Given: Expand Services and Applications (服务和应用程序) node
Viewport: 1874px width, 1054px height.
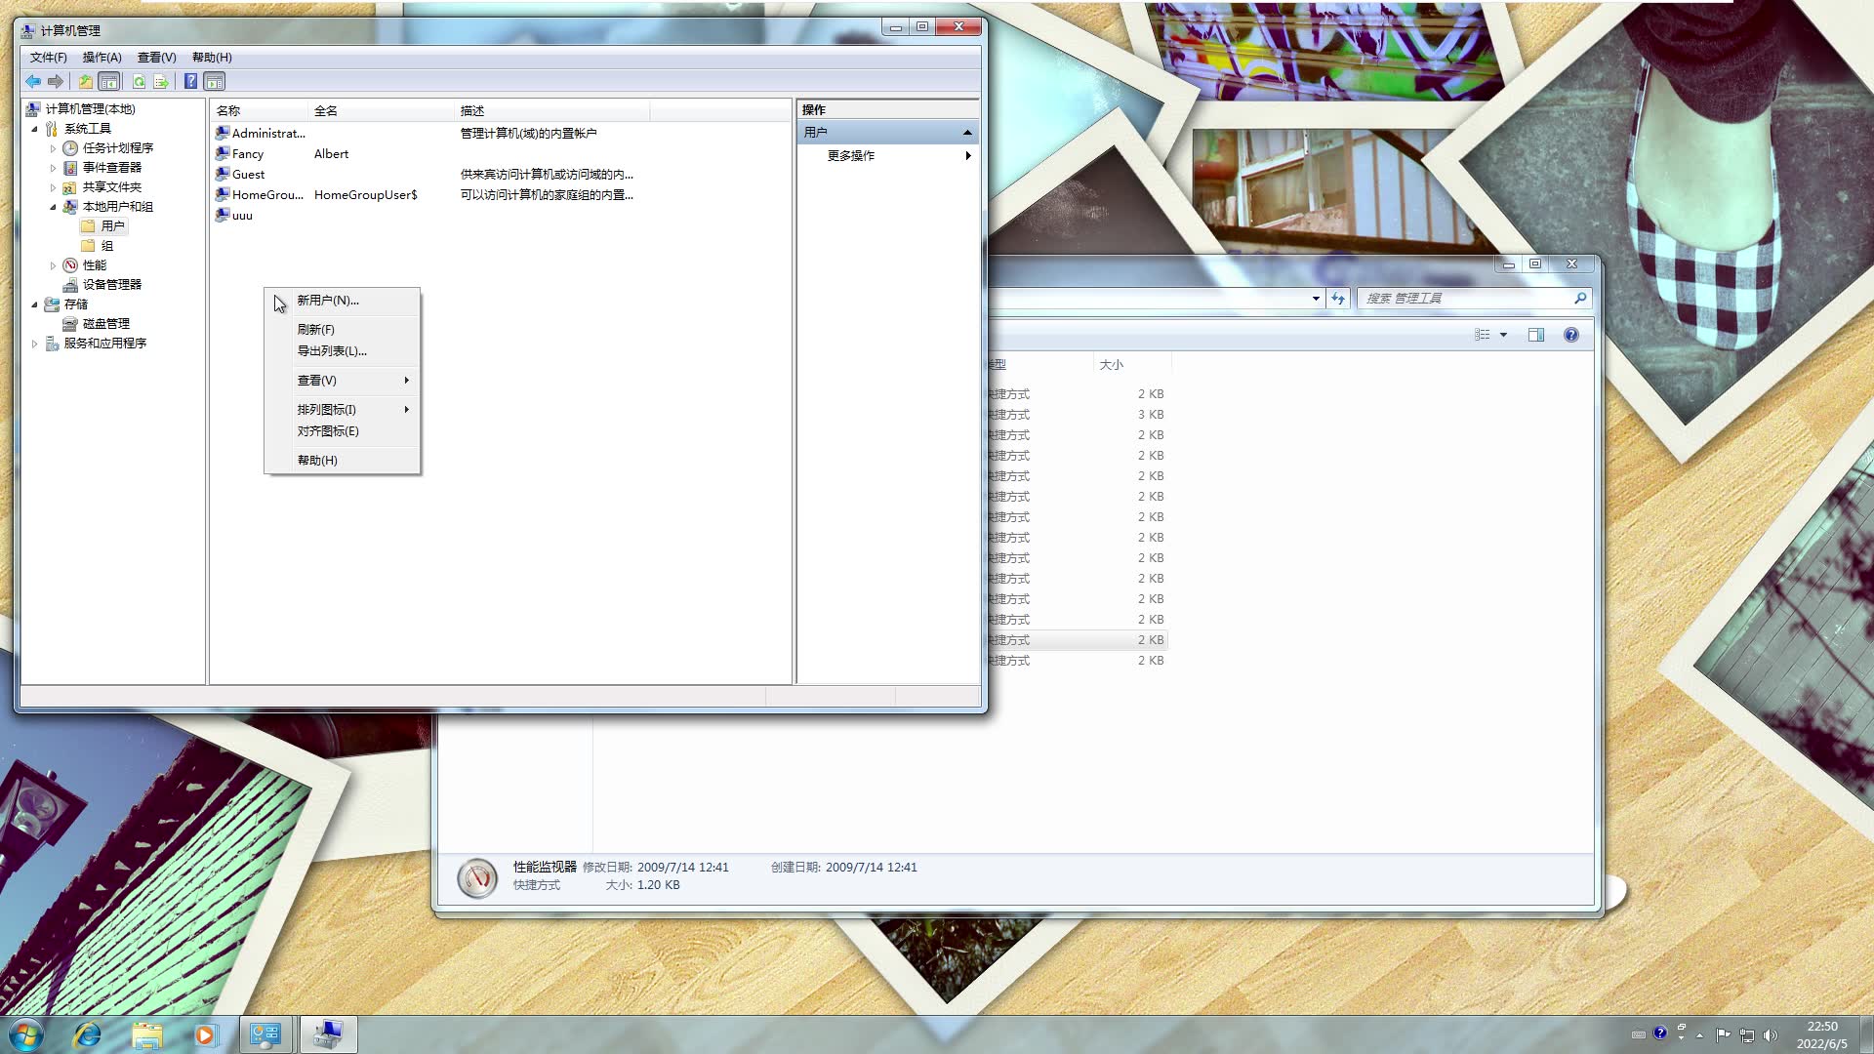Looking at the screenshot, I should tap(35, 344).
